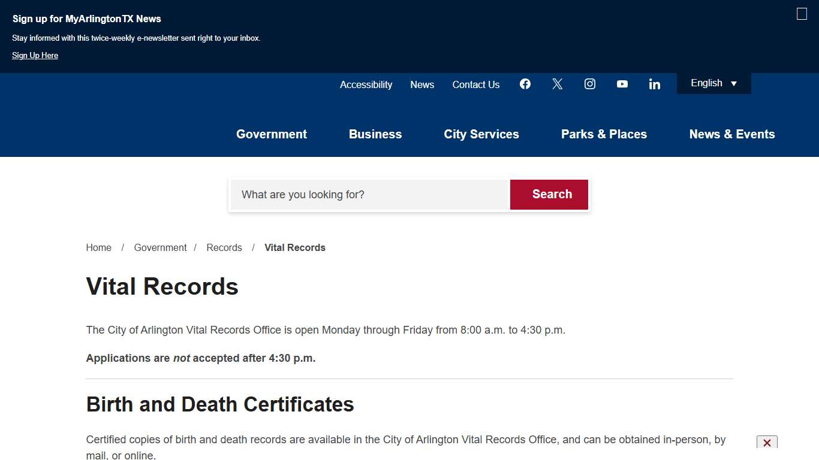Open the Contact Us link
The image size is (819, 460).
coord(475,84)
